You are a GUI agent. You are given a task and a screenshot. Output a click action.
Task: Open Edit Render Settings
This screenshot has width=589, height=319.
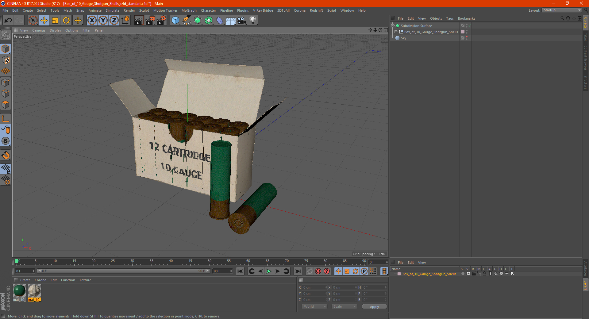point(161,21)
